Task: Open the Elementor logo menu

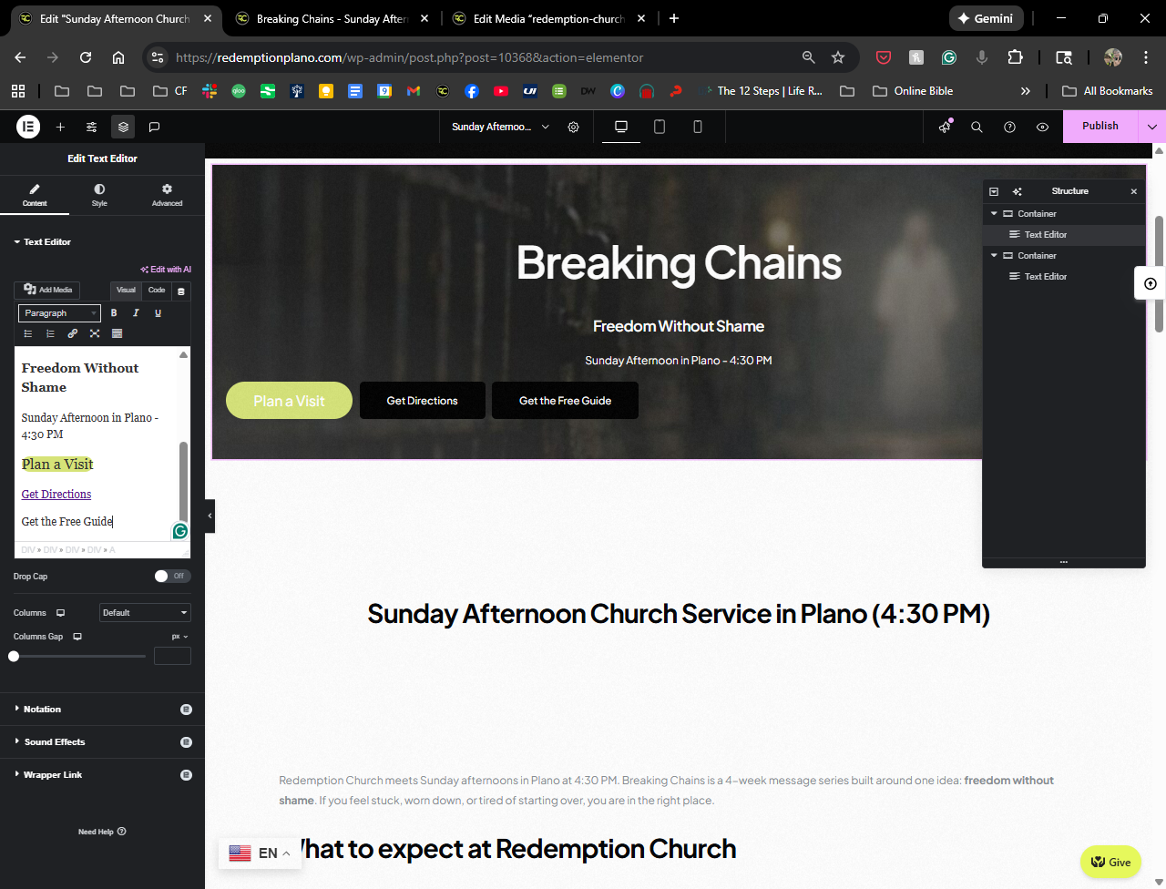Action: point(28,127)
